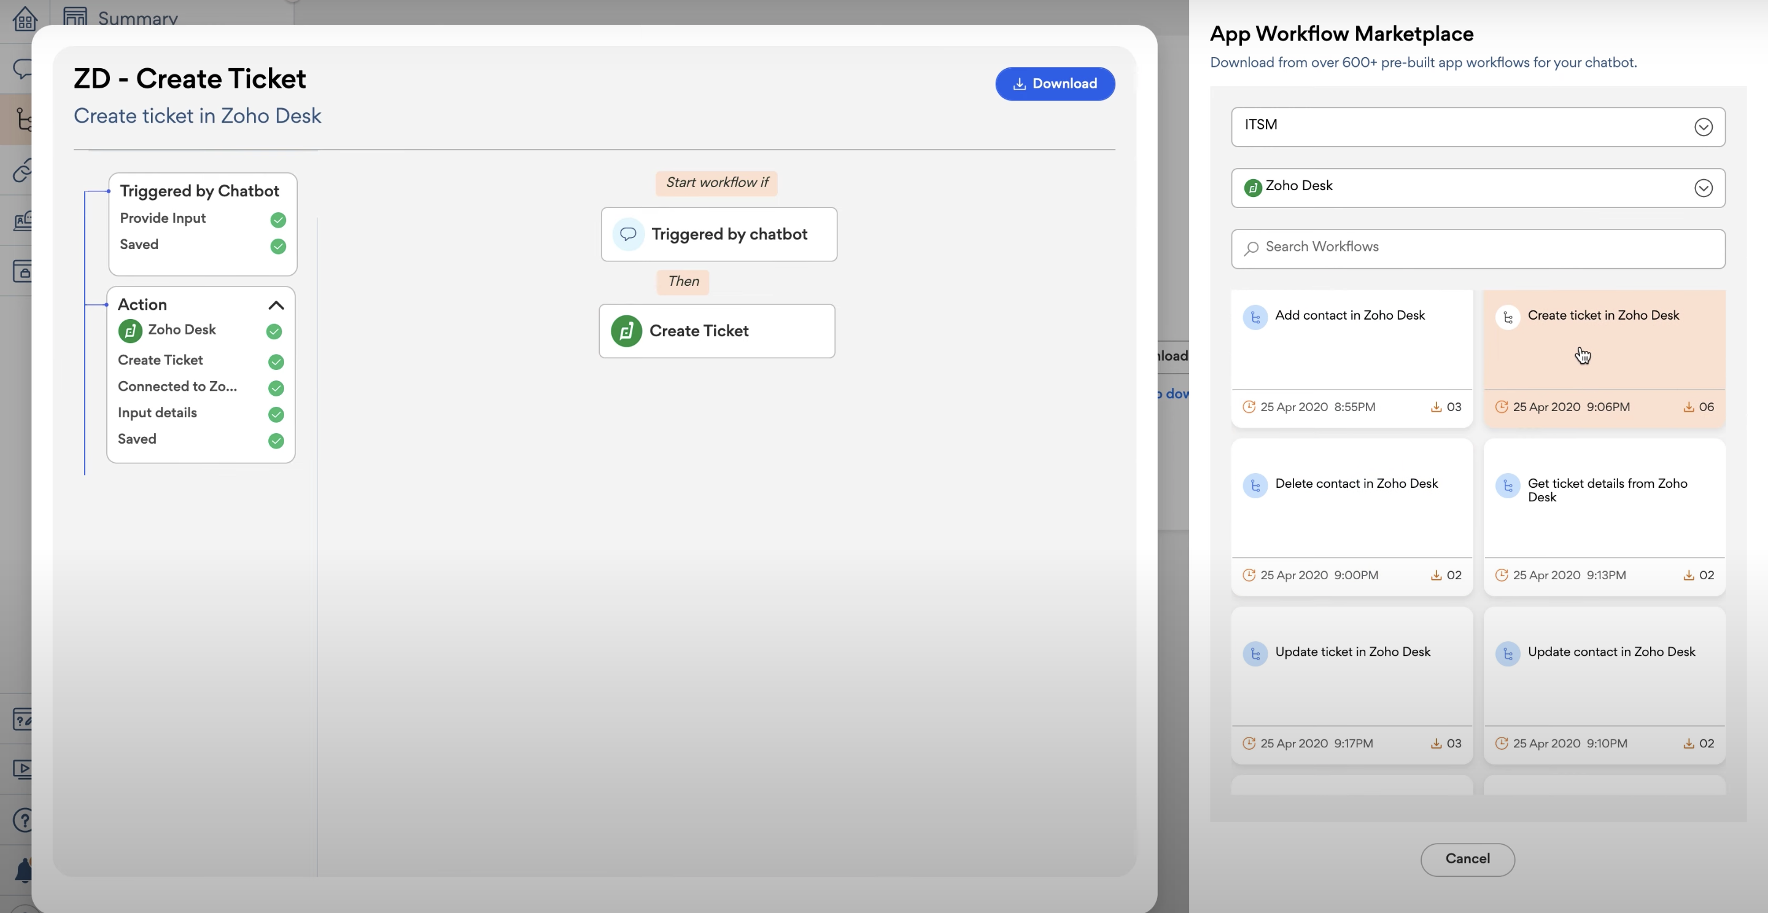This screenshot has height=913, width=1768.
Task: Click the green check next to Input details
Action: coord(276,414)
